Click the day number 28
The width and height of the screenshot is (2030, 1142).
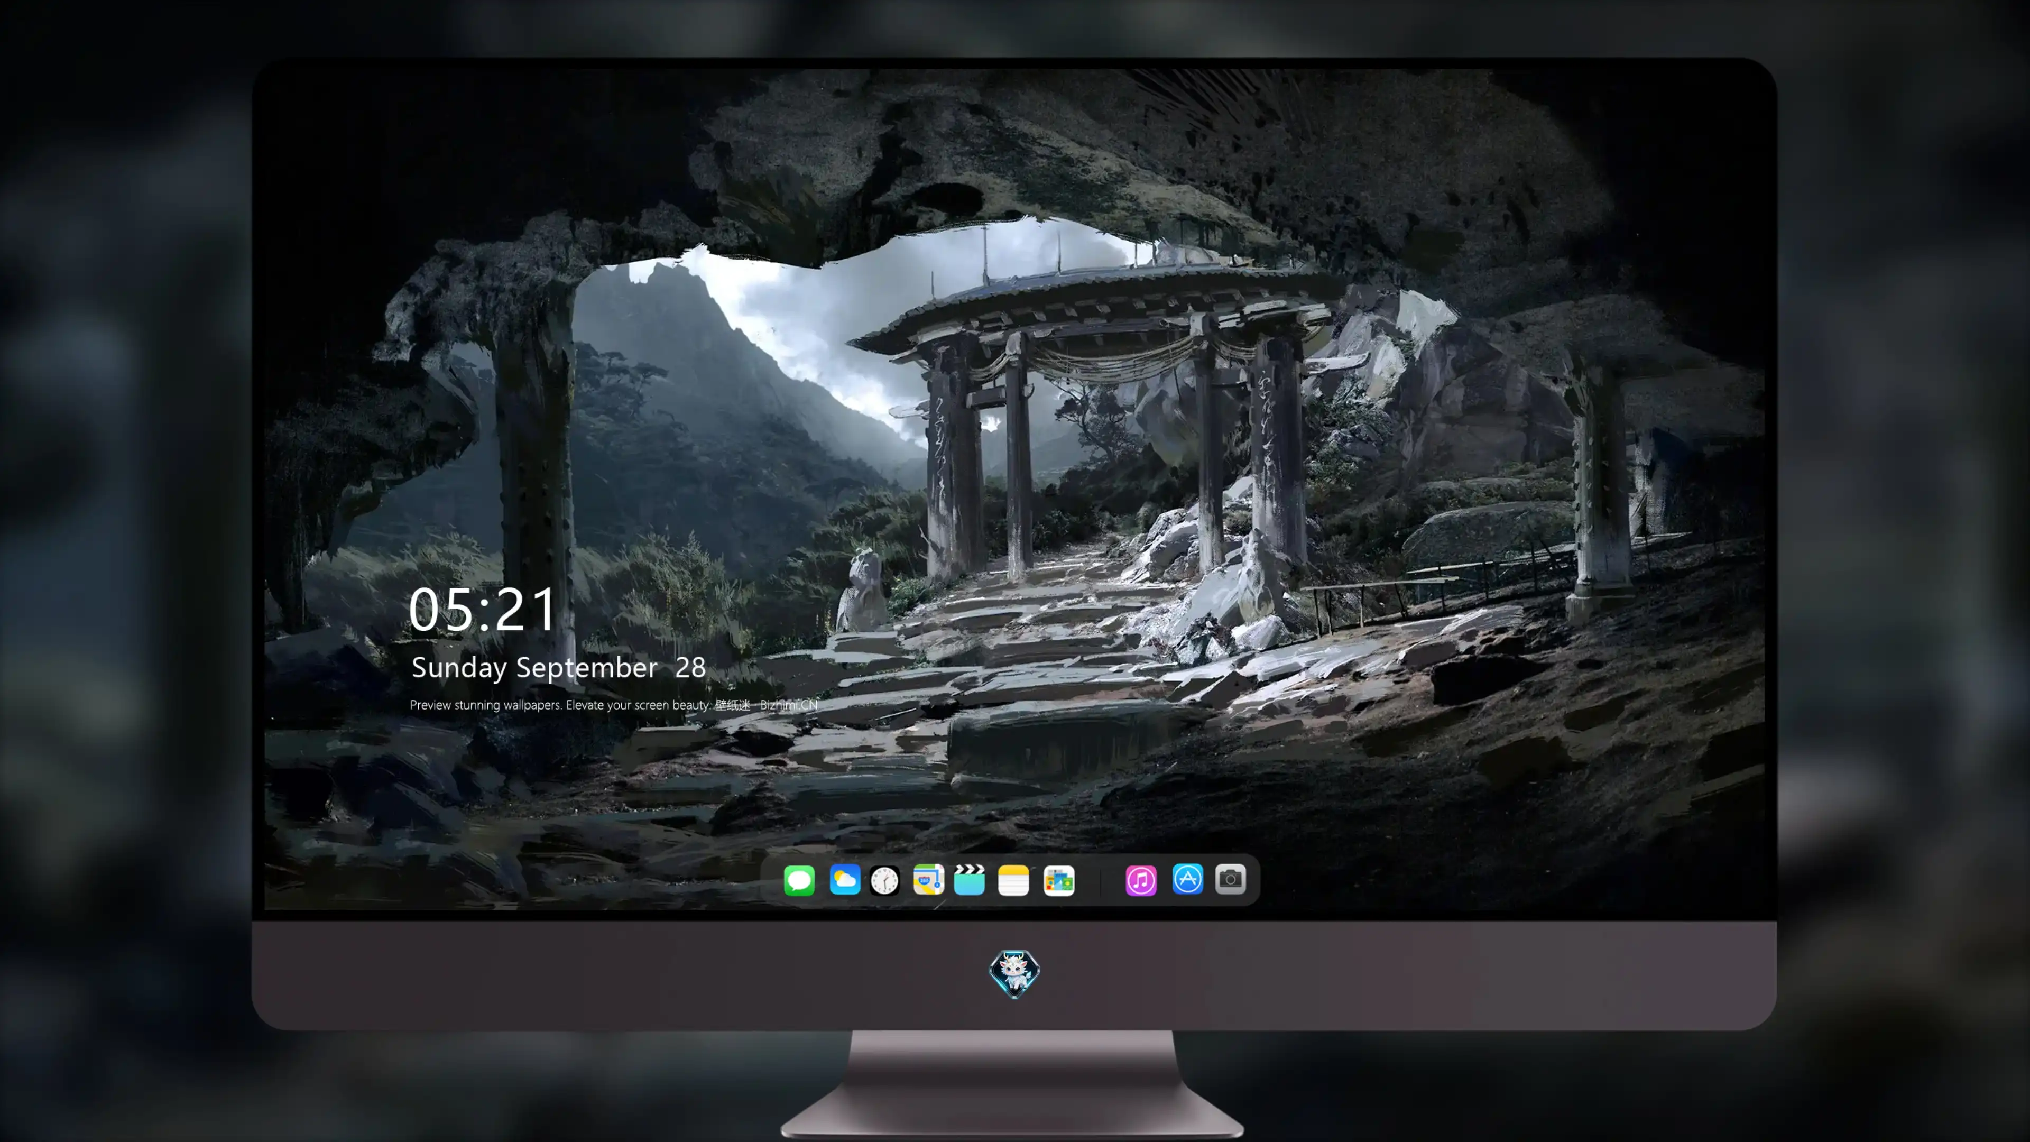pyautogui.click(x=690, y=668)
